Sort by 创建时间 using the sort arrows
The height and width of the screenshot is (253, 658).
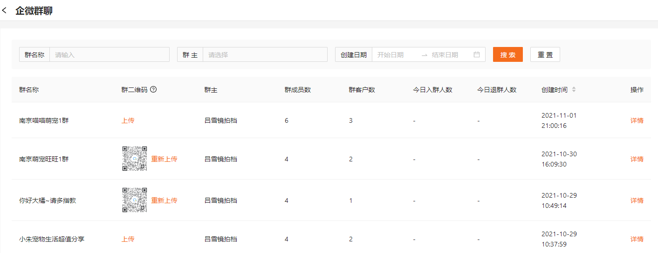click(574, 90)
